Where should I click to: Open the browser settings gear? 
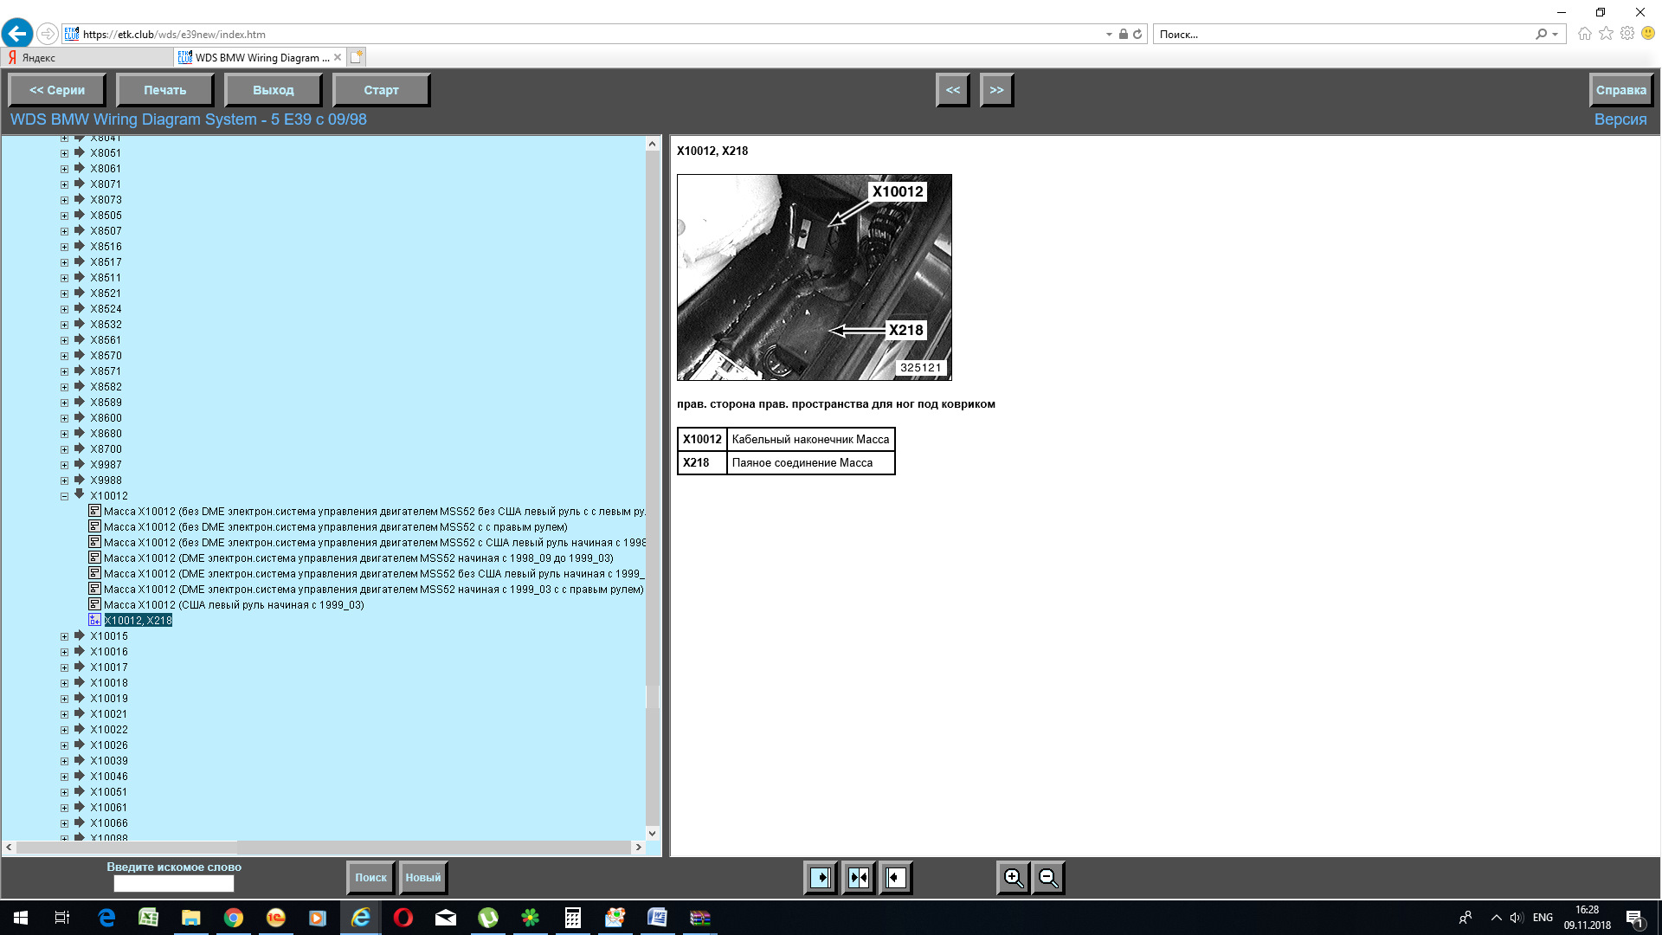pos(1627,34)
